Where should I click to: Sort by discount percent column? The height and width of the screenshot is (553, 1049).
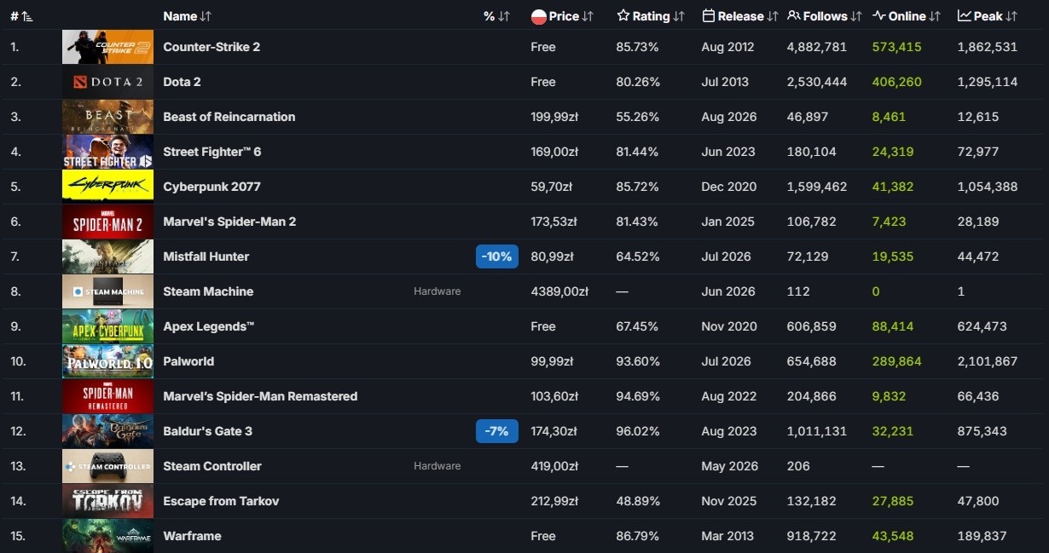pyautogui.click(x=496, y=16)
